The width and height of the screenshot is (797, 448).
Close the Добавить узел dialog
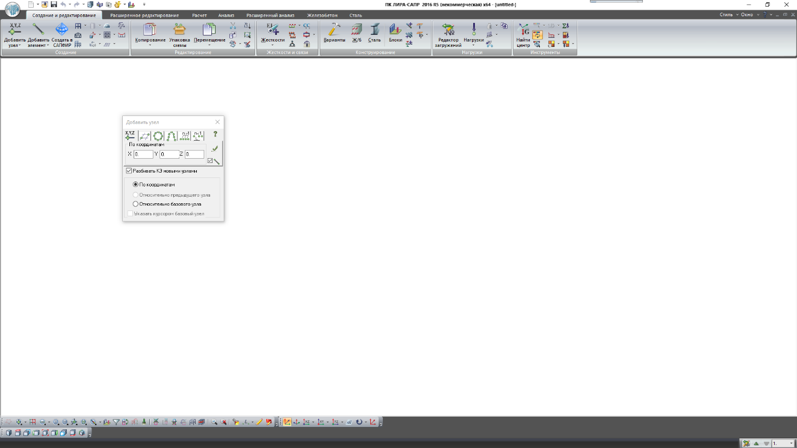217,122
